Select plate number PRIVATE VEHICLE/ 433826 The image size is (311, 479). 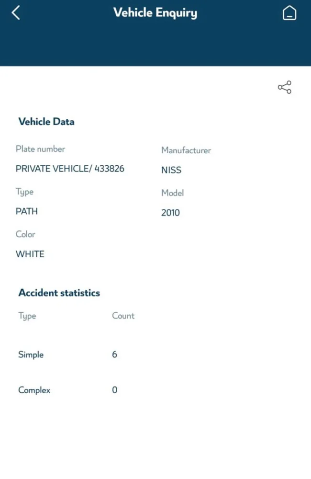pyautogui.click(x=70, y=169)
